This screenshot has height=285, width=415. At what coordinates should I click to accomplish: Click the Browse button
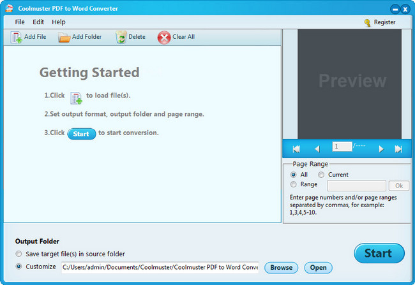(x=281, y=268)
